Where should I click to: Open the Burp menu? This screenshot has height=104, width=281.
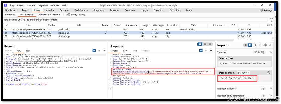tap(12, 5)
